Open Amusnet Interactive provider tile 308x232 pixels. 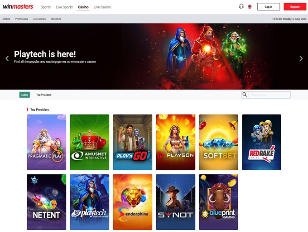89,142
